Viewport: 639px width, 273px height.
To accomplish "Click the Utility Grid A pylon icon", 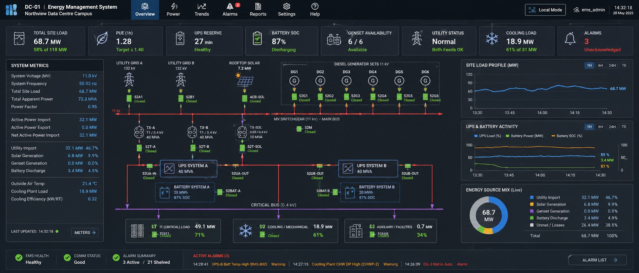I will 129,80.
